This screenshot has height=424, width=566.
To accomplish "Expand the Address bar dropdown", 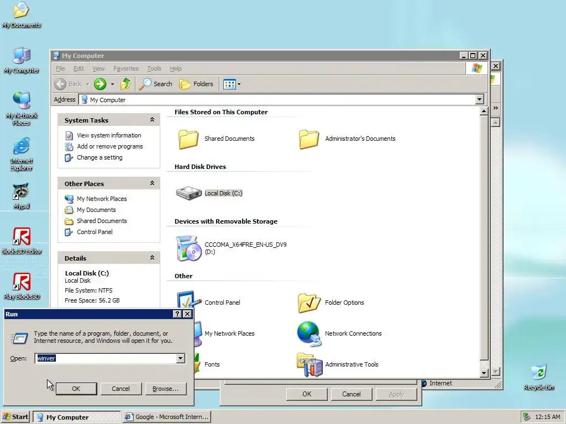I will coord(479,99).
